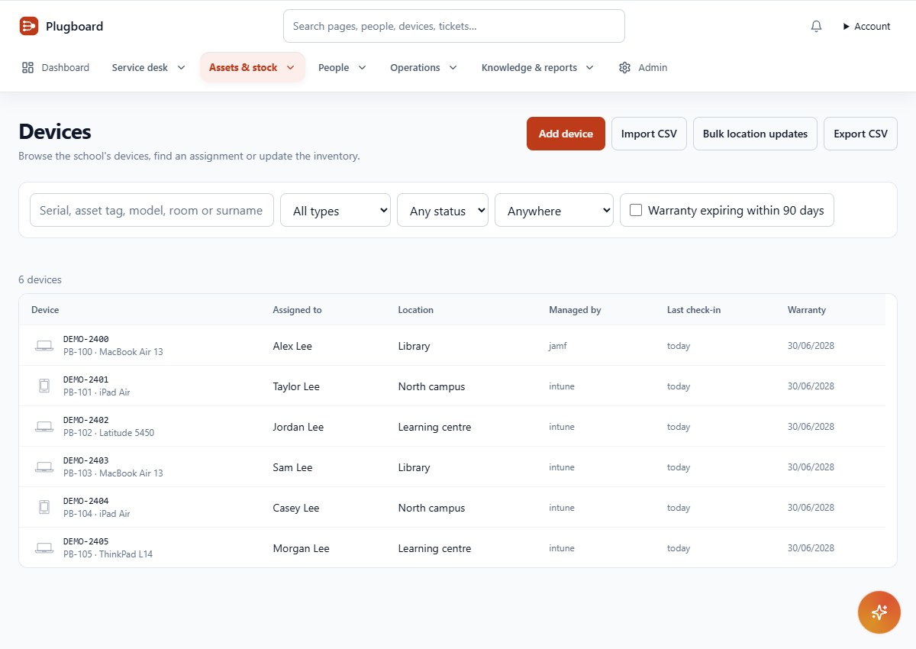Open the Knowledge & reports menu
This screenshot has width=916, height=649.
tap(537, 67)
